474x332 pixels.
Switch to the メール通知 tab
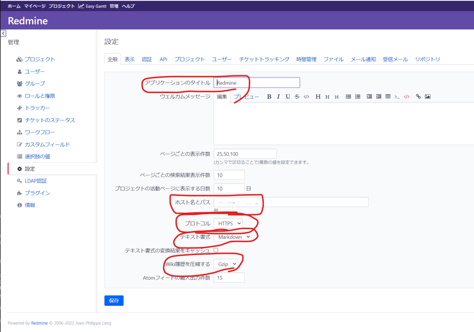(x=363, y=59)
